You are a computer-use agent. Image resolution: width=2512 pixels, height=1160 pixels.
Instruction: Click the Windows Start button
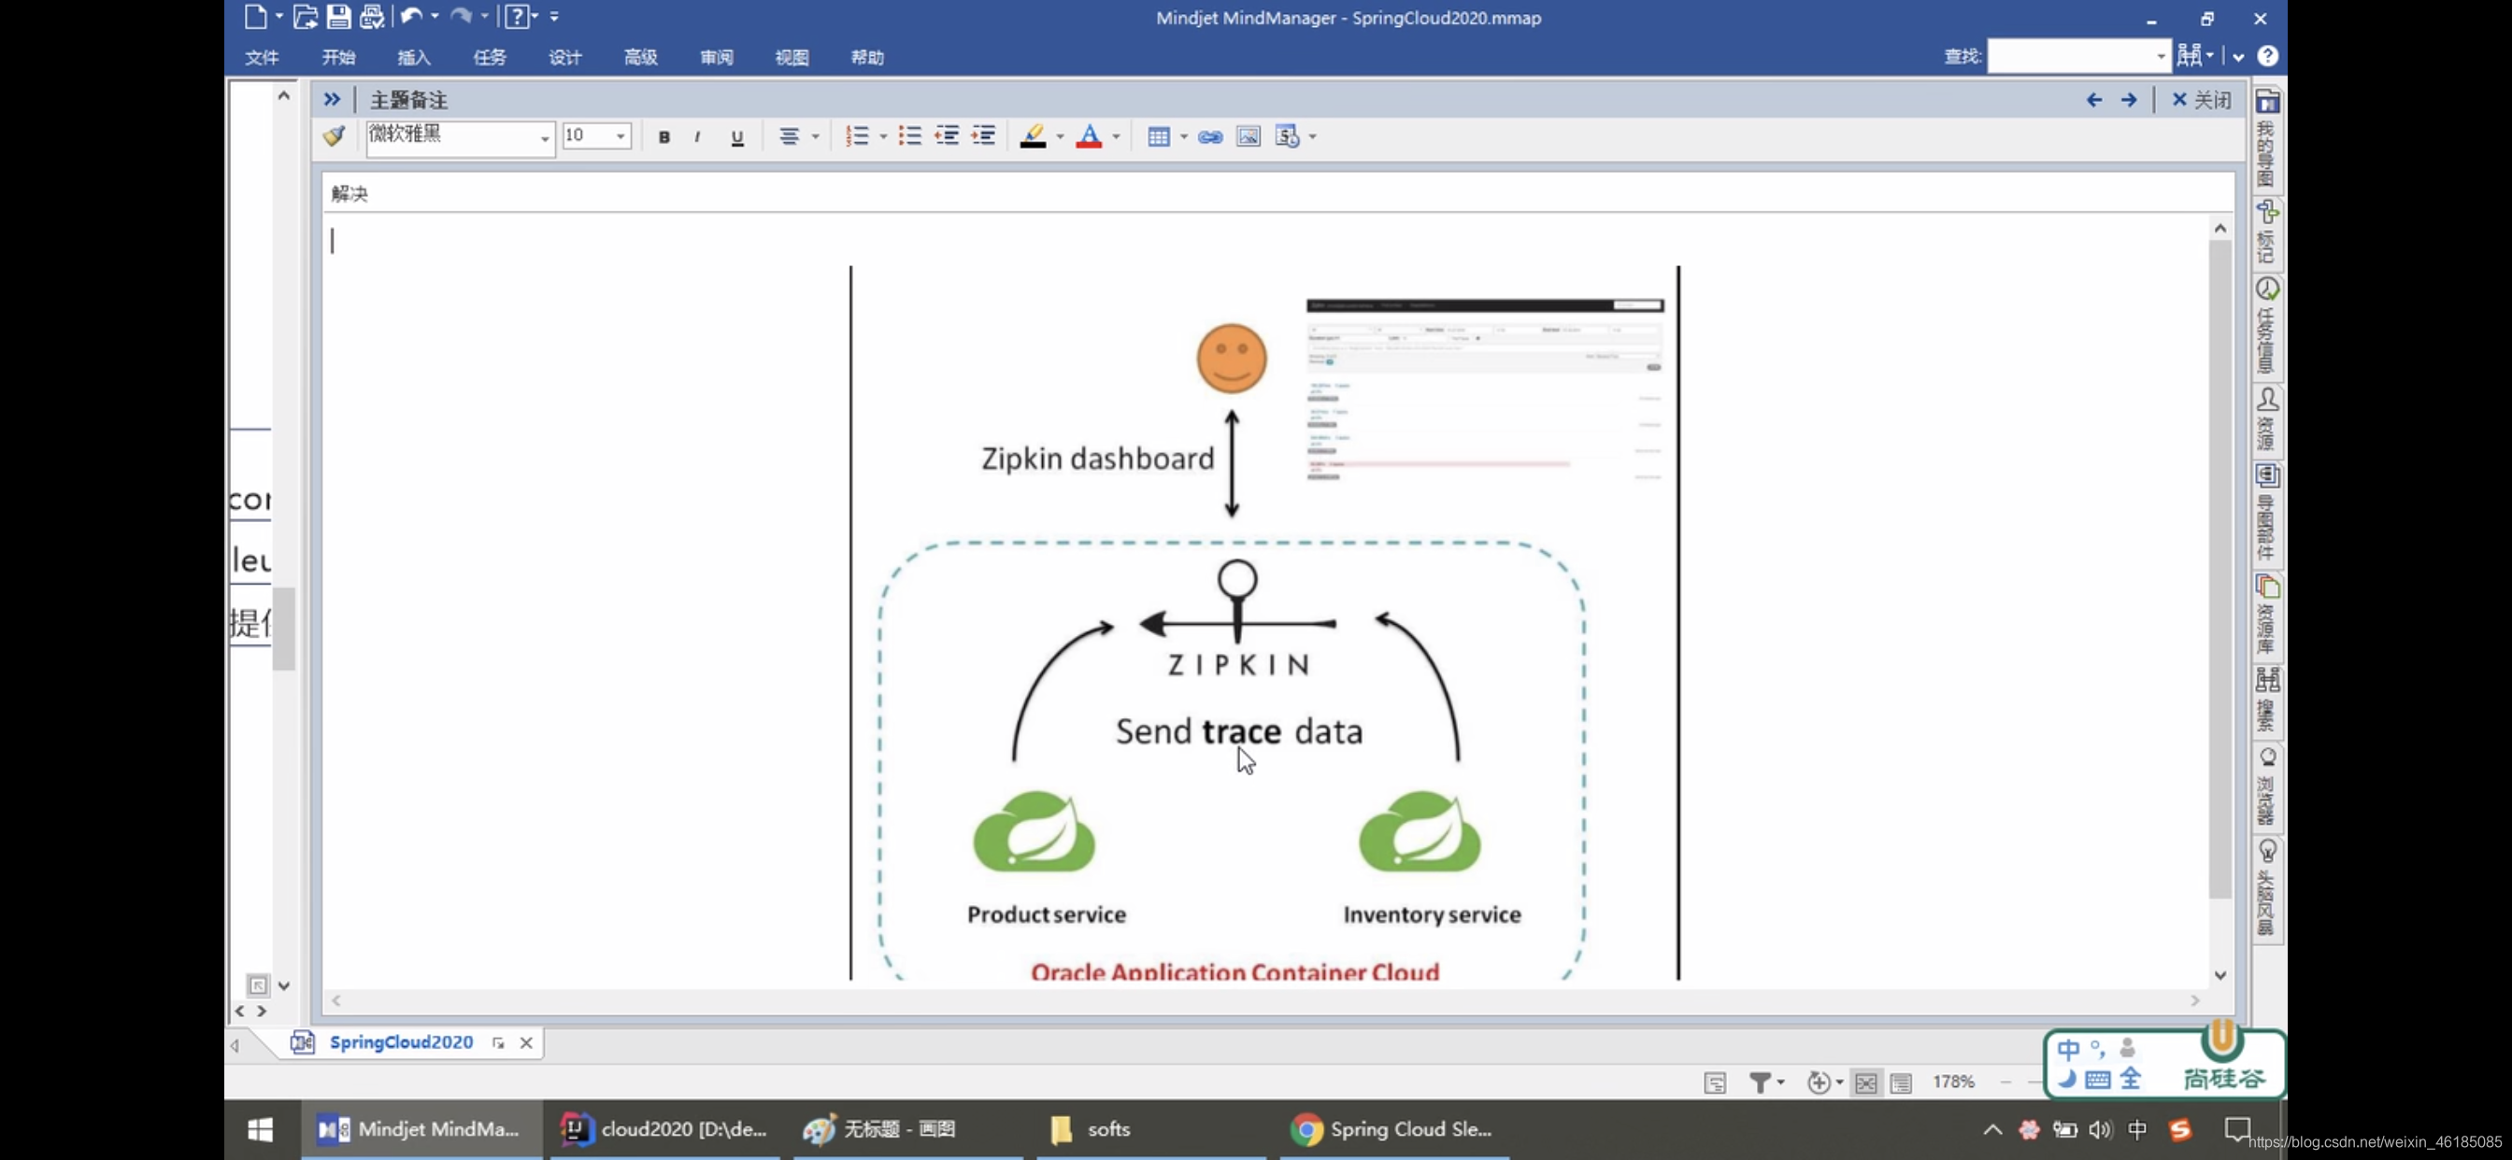261,1129
